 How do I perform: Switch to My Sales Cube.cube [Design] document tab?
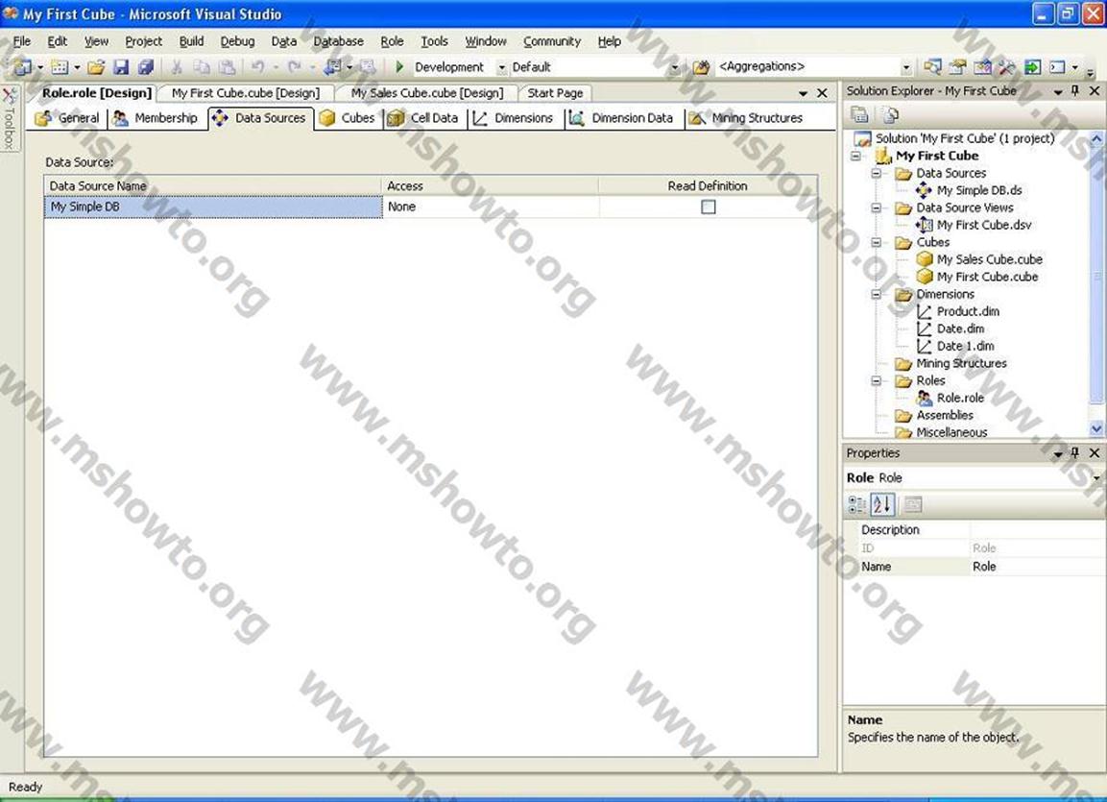[427, 93]
